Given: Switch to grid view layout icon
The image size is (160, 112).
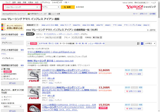Looking at the screenshot, I should (x=142, y=44).
